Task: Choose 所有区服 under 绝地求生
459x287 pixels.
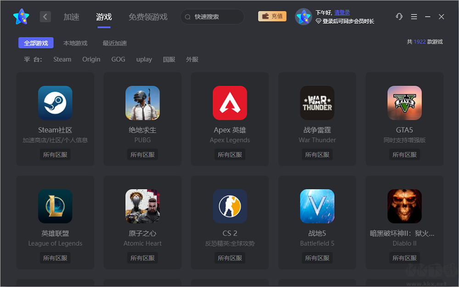Action: tap(143, 154)
